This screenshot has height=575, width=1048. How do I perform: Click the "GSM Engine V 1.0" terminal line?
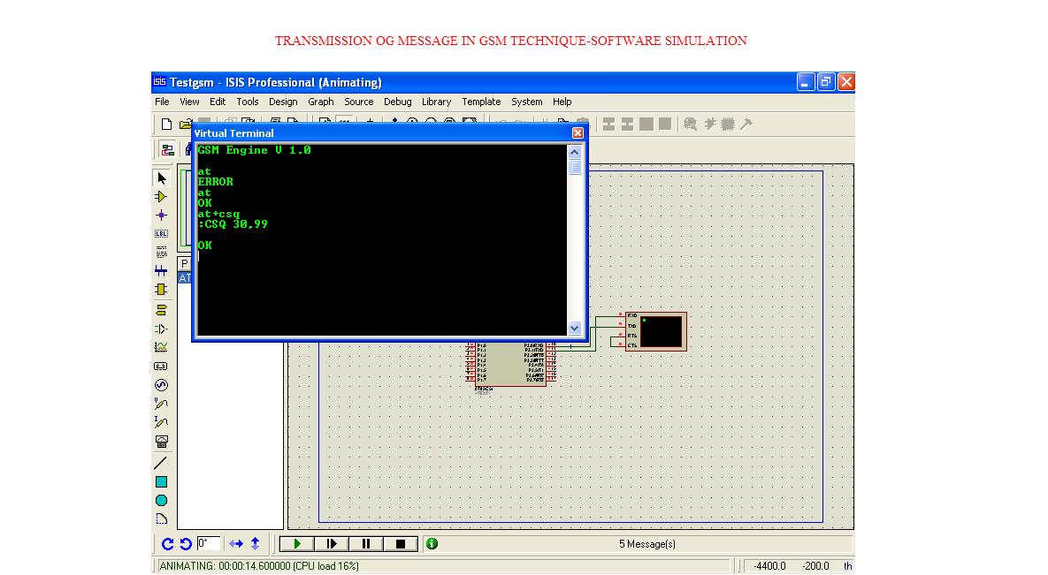pyautogui.click(x=254, y=150)
